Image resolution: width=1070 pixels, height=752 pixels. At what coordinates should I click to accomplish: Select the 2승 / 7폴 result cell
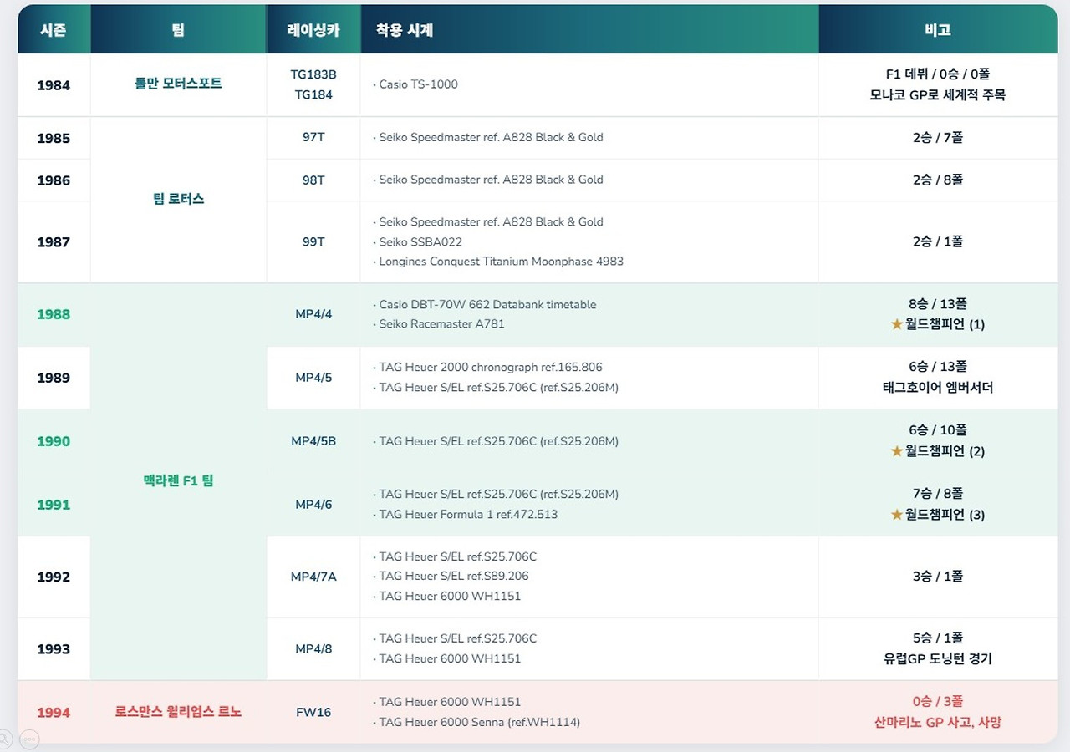pyautogui.click(x=938, y=138)
